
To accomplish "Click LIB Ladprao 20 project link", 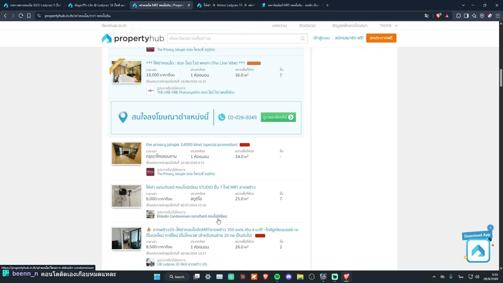I will [182, 264].
